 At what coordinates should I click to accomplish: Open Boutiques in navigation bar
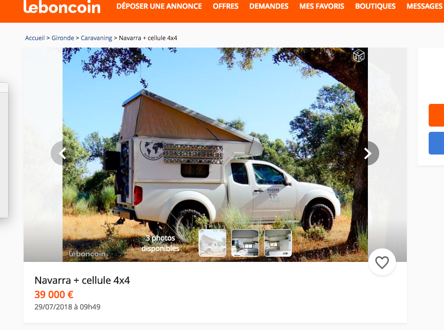[375, 6]
